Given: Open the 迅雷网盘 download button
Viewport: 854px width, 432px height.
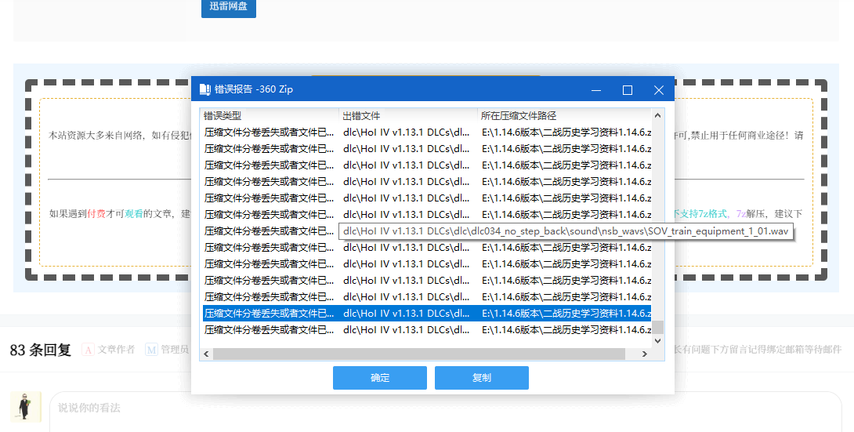Looking at the screenshot, I should tap(228, 7).
